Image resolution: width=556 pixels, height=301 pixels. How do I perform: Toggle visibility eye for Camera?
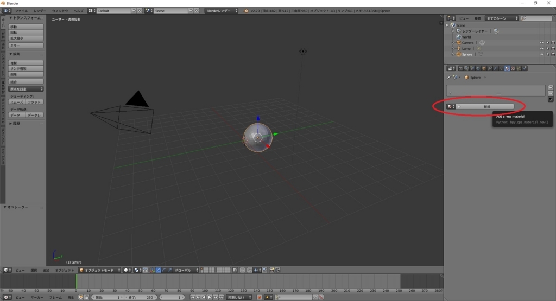point(541,42)
